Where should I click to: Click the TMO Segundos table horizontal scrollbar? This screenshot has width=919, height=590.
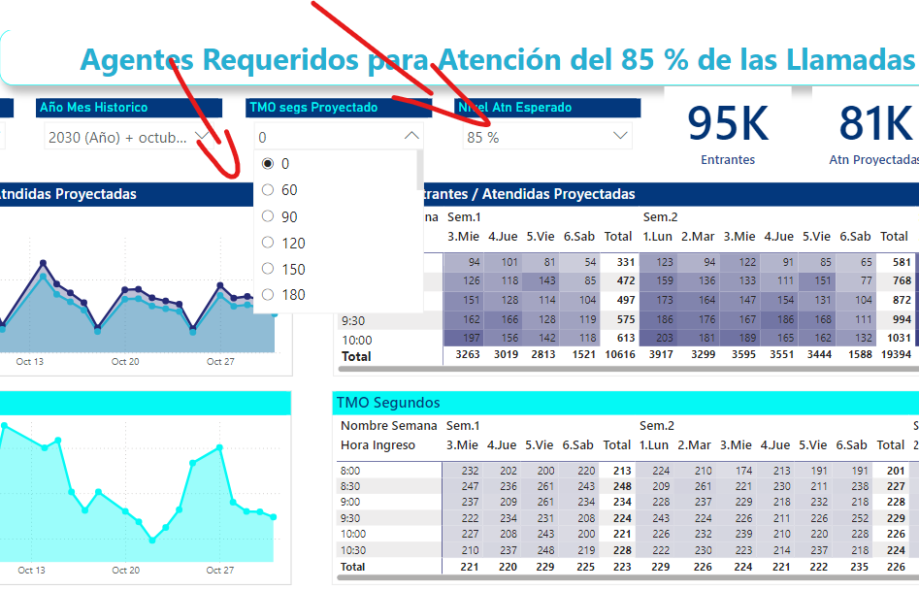(x=628, y=577)
